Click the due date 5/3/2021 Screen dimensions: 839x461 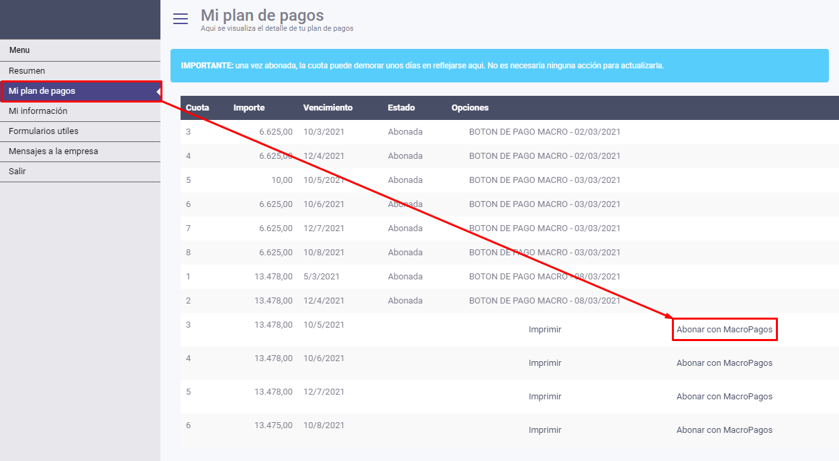click(x=322, y=277)
